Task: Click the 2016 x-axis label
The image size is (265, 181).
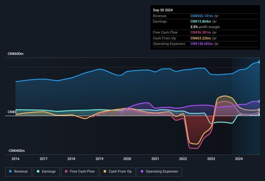Action: click(15, 159)
